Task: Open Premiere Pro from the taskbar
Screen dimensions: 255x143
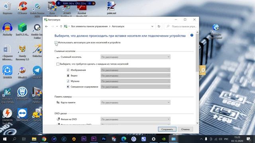Action: pyautogui.click(x=94, y=139)
